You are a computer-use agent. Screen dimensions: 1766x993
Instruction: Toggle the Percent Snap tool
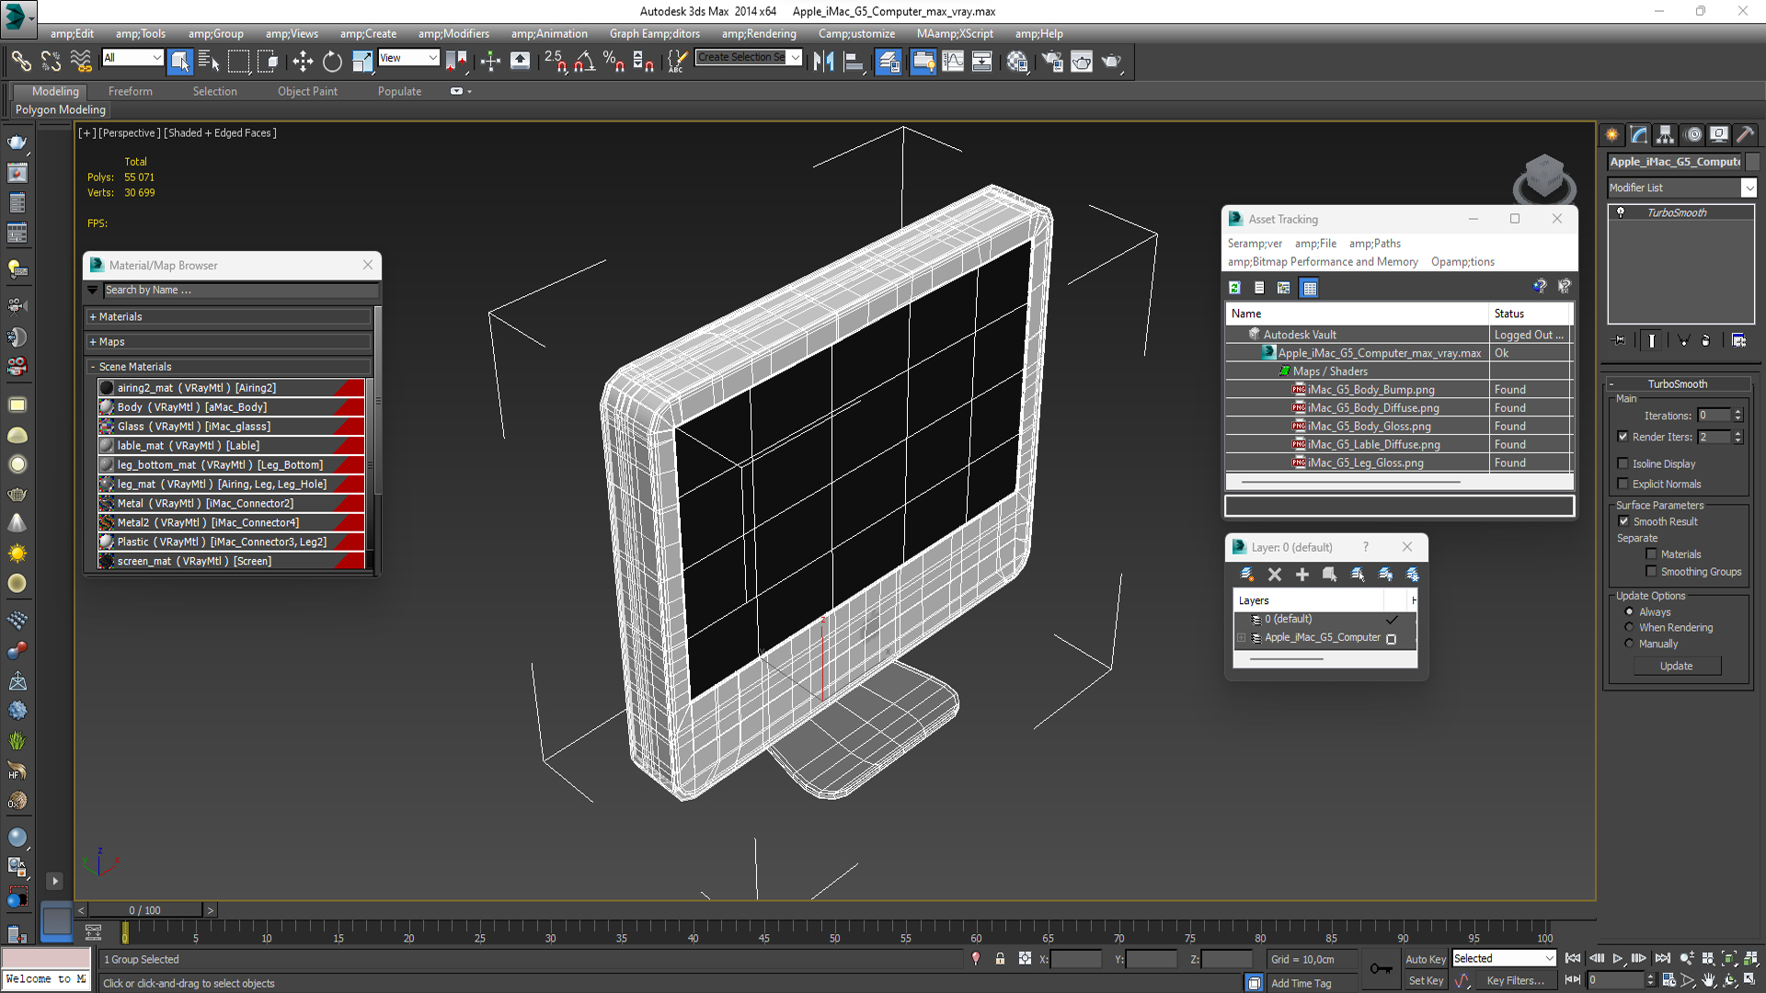click(x=614, y=62)
